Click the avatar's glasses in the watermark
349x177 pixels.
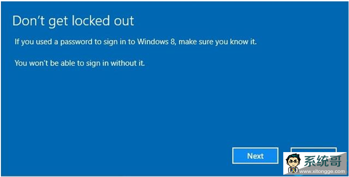(293, 163)
